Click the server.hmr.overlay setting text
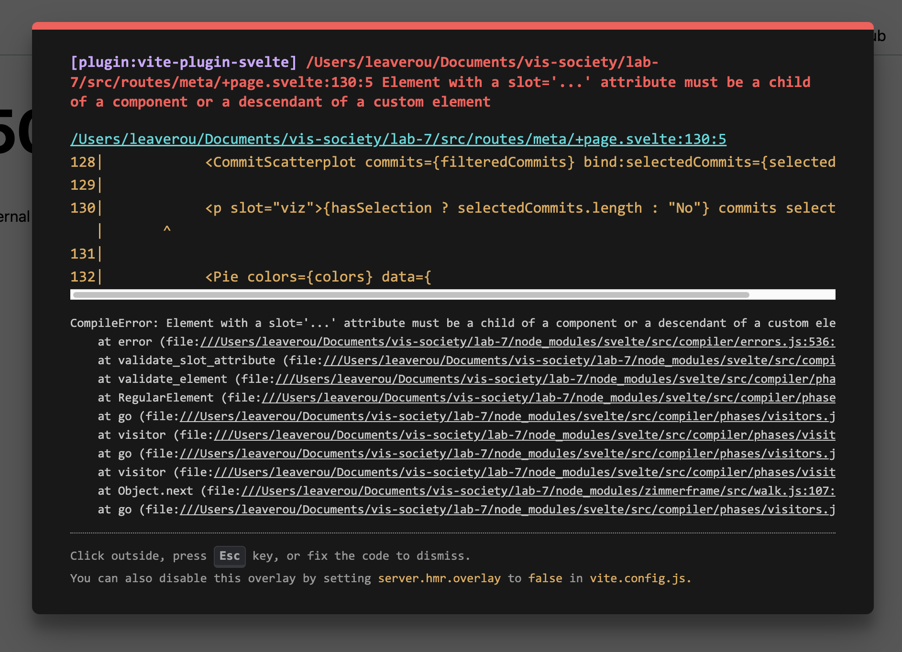The width and height of the screenshot is (902, 652). [439, 578]
